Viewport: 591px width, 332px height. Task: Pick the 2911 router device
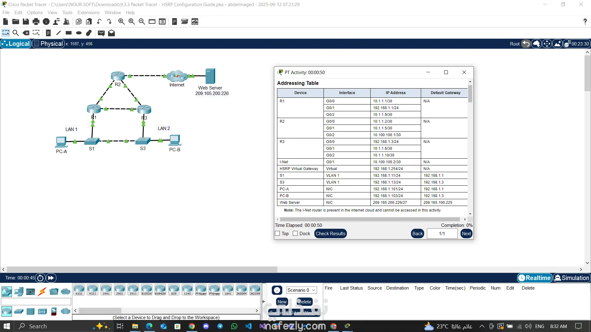(x=133, y=290)
